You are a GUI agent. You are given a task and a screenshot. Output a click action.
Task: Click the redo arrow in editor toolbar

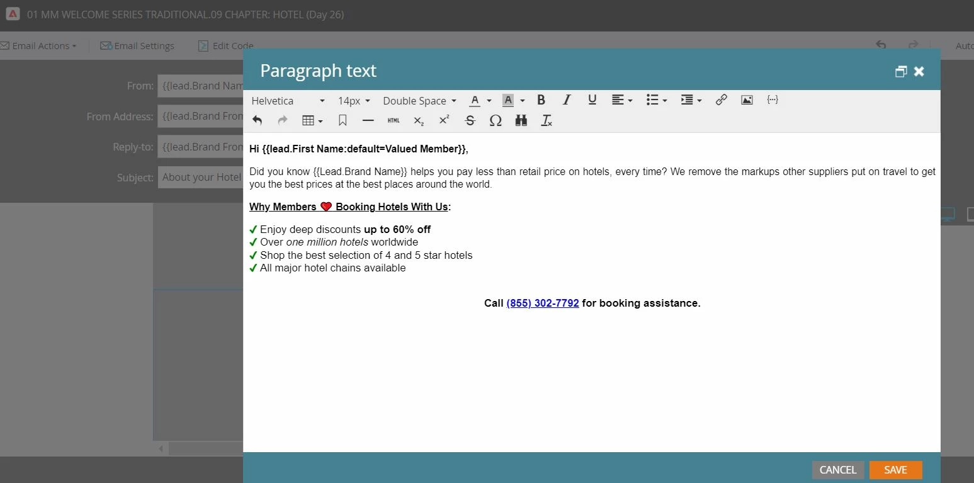tap(283, 120)
